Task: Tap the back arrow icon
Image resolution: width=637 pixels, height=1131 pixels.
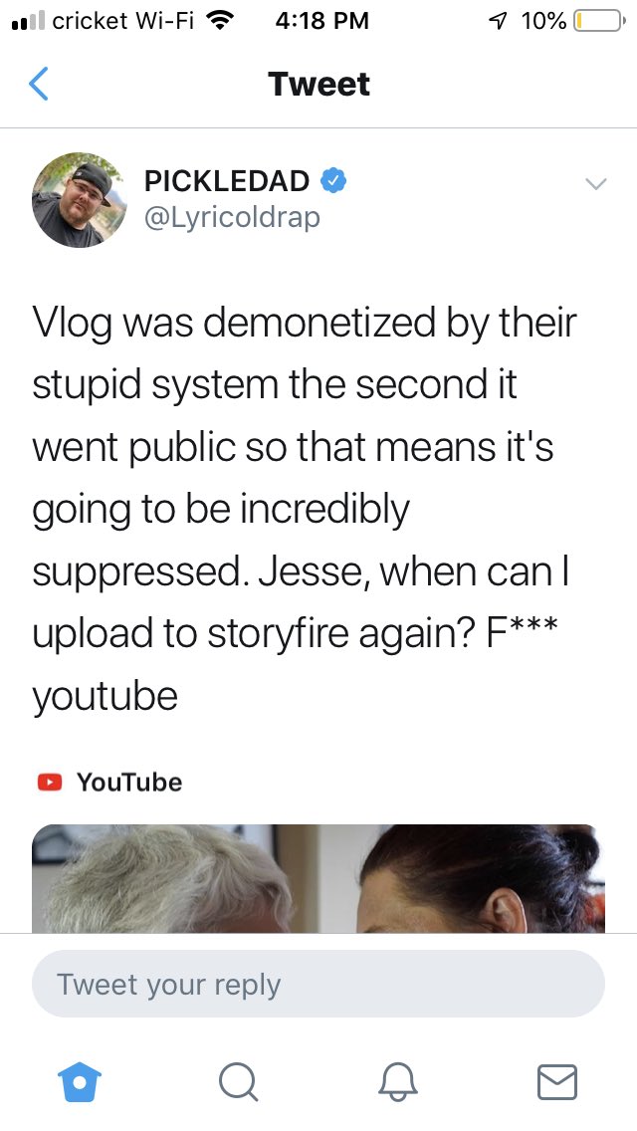Action: (38, 84)
